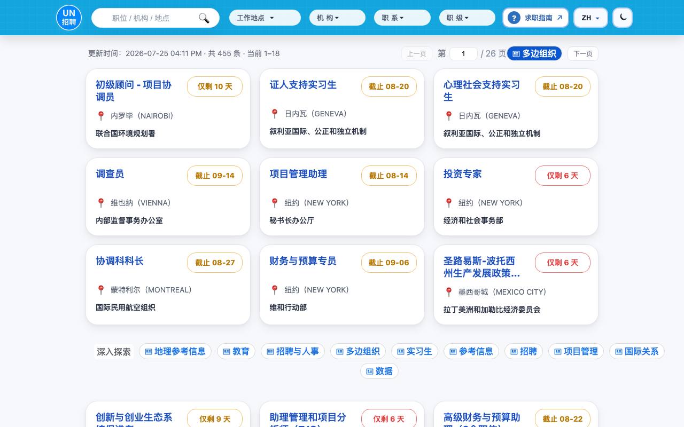Click 秘书长办公厅 organization text

pyautogui.click(x=292, y=220)
